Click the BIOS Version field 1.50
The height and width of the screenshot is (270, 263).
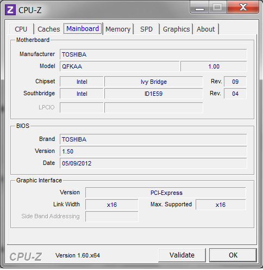(x=153, y=151)
